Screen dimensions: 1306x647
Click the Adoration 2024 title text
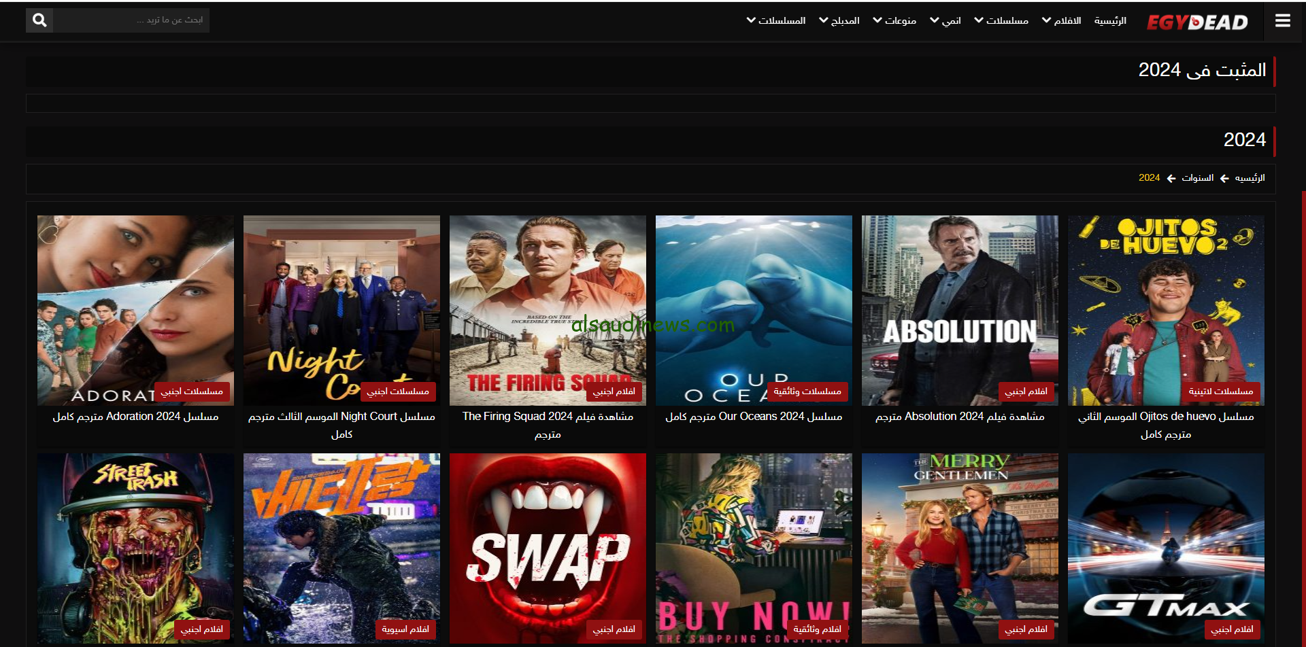135,417
